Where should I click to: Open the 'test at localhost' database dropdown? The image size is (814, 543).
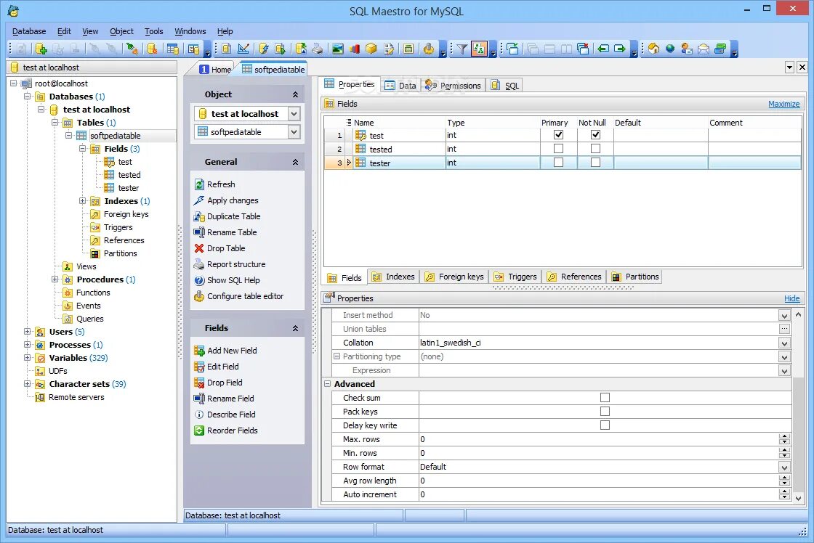[294, 113]
